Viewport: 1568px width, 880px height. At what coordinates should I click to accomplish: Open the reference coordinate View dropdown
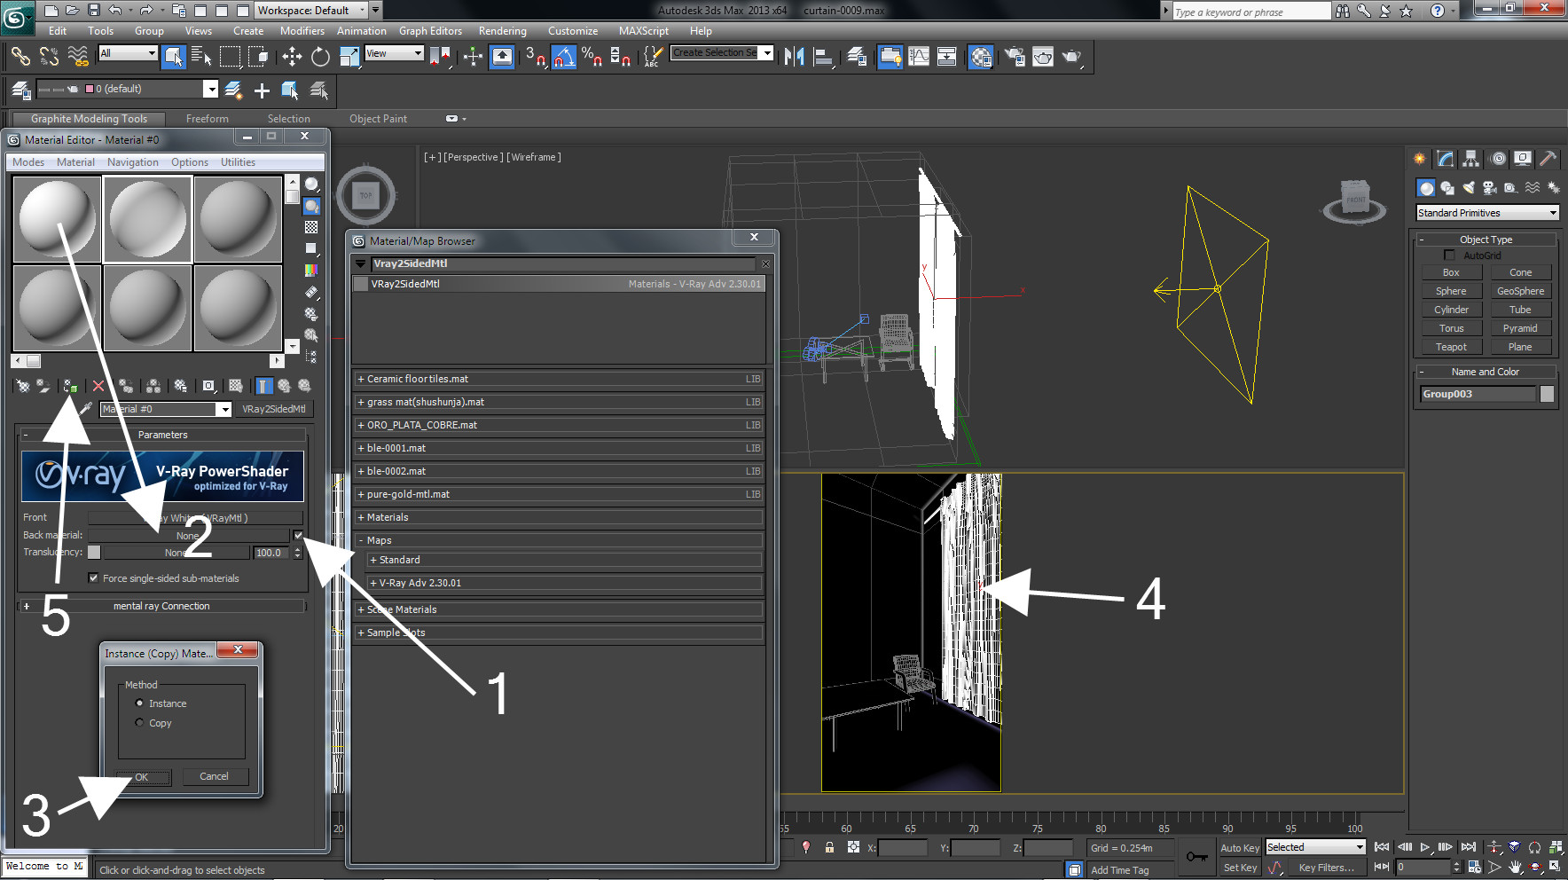395,53
